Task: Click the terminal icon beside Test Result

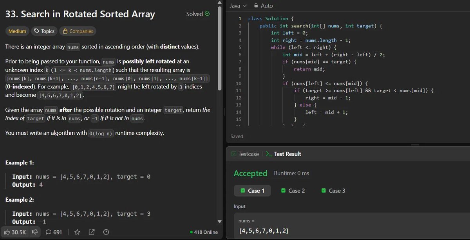Action: [269, 154]
